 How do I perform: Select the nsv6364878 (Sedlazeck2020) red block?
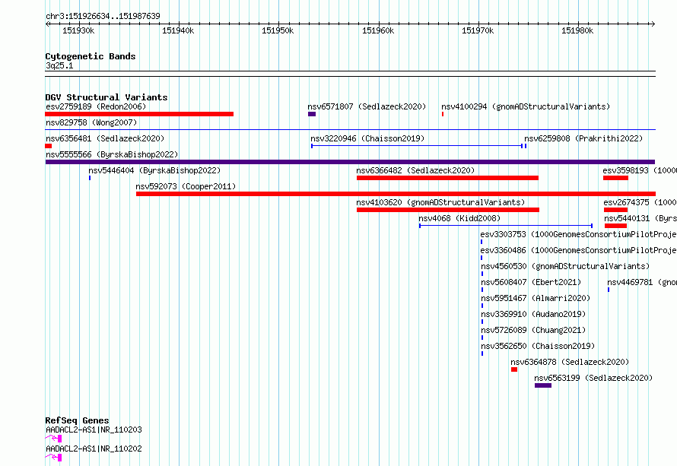point(513,369)
